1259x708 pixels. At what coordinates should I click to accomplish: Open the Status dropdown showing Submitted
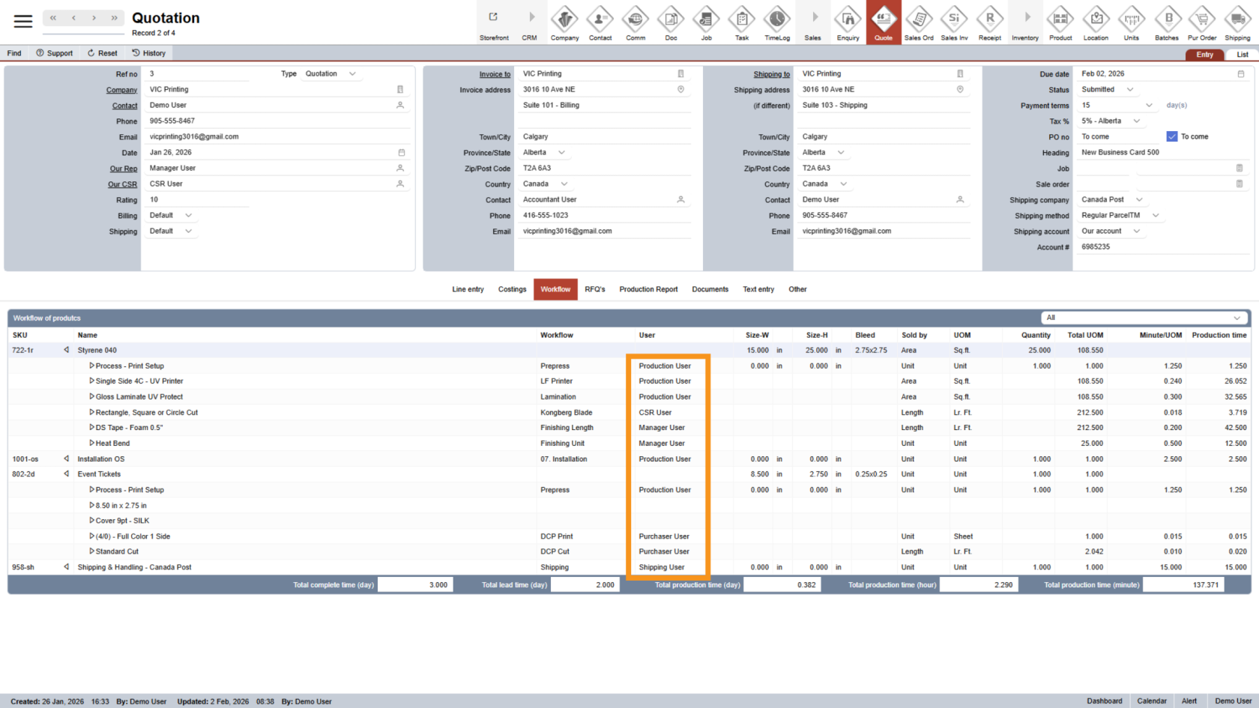(1128, 89)
